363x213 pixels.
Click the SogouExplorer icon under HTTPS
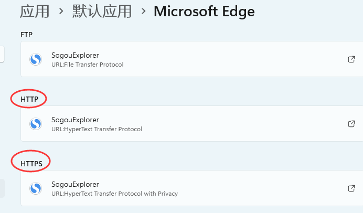point(36,188)
